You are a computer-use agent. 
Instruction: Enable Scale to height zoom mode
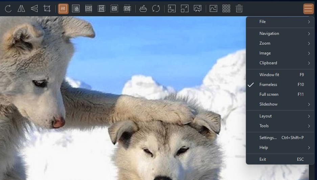tap(101, 9)
